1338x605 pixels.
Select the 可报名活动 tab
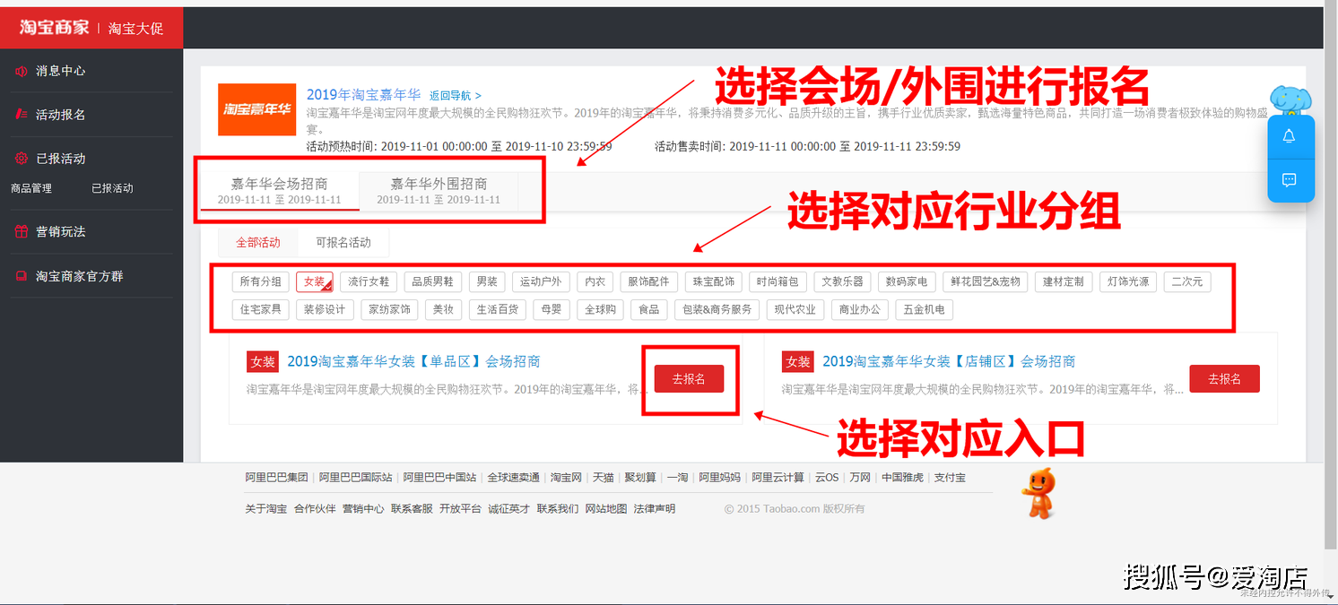[343, 242]
